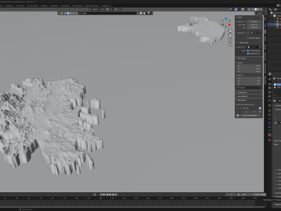
Task: Open the Rendering workspace tab
Action: [65, 6]
